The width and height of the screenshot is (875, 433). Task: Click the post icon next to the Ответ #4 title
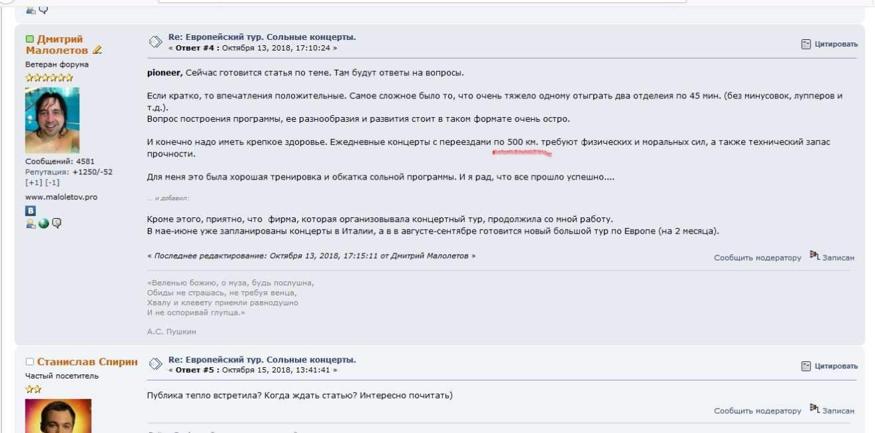coord(155,43)
